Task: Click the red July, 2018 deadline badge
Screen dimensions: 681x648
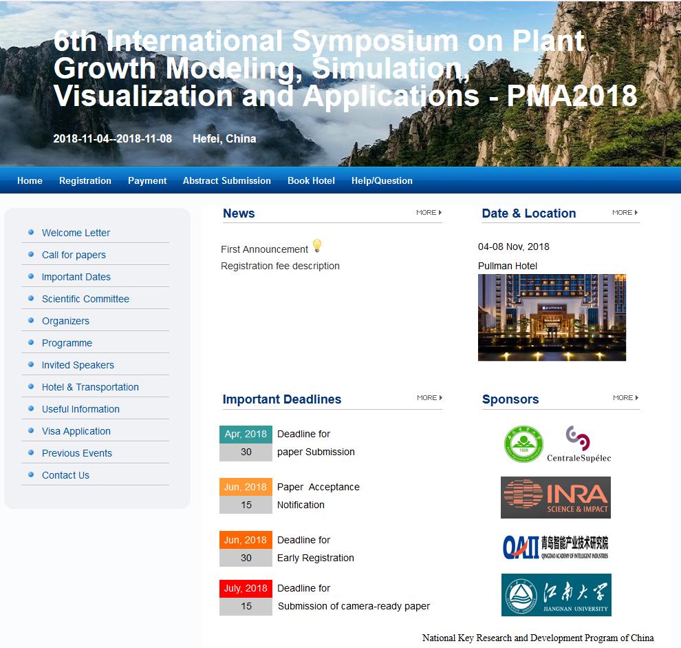Action: pos(246,589)
